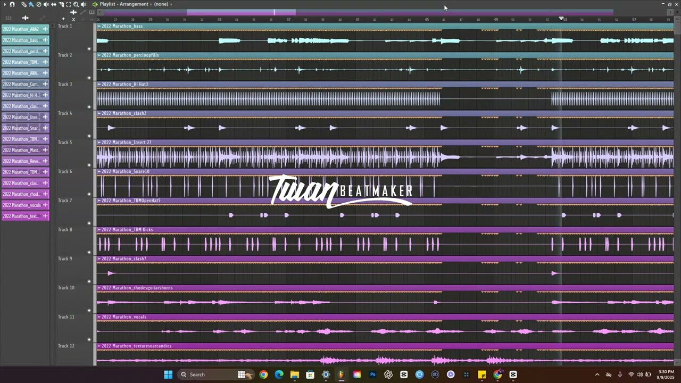Open the Windows Start menu
Screen dimensions: 681x383
(x=168, y=374)
